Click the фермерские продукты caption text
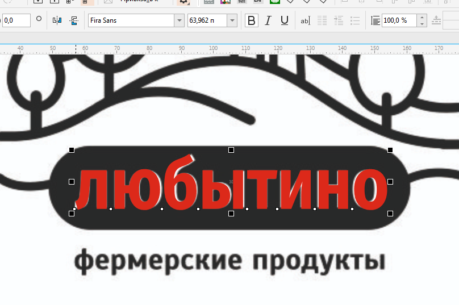The height and width of the screenshot is (305, 459). (x=230, y=261)
